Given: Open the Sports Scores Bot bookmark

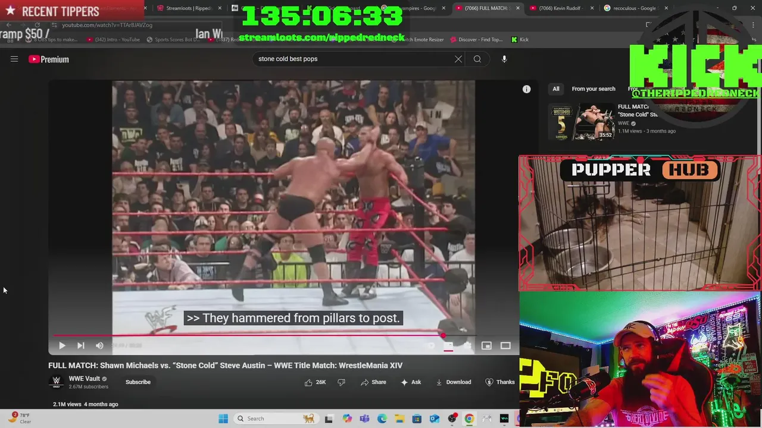Looking at the screenshot, I should 173,40.
